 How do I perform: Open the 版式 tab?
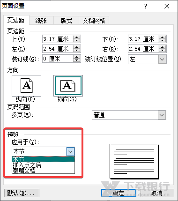(67, 21)
